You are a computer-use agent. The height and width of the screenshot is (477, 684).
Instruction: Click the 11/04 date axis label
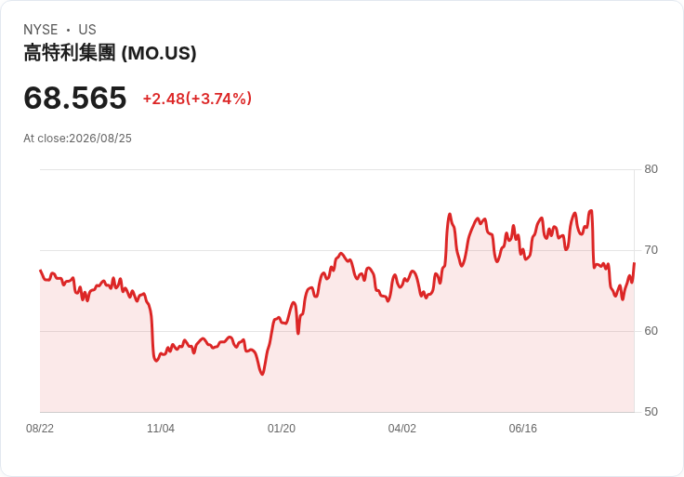[161, 429]
